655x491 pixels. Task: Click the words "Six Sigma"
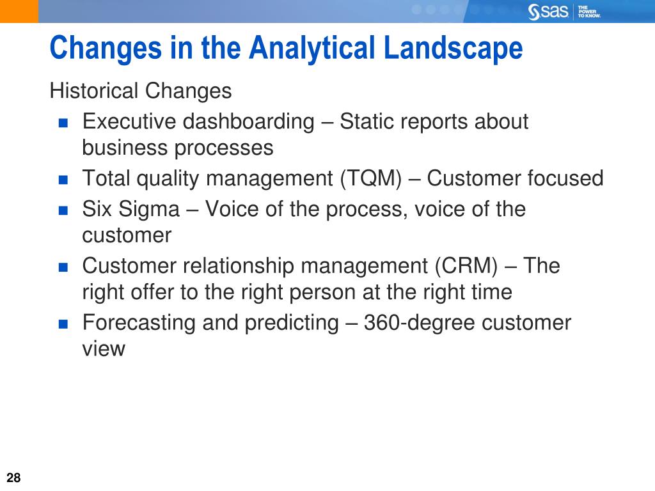(x=130, y=209)
